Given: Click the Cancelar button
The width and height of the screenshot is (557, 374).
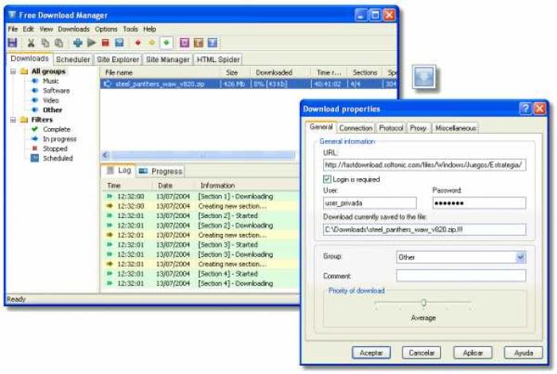Looking at the screenshot, I should 421,353.
